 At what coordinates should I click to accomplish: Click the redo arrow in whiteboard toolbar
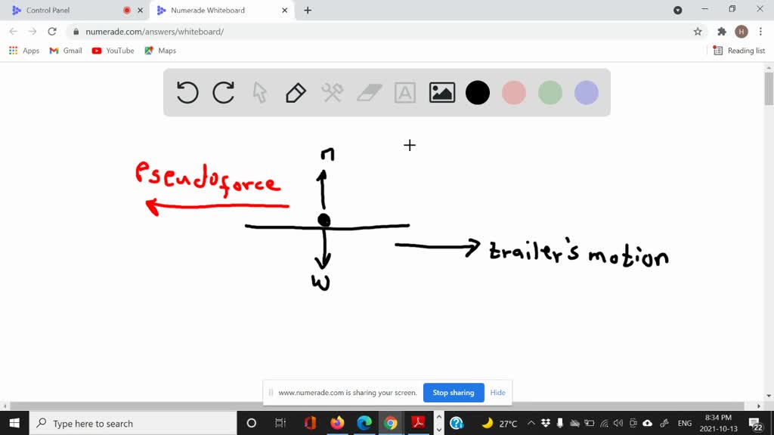(x=224, y=92)
